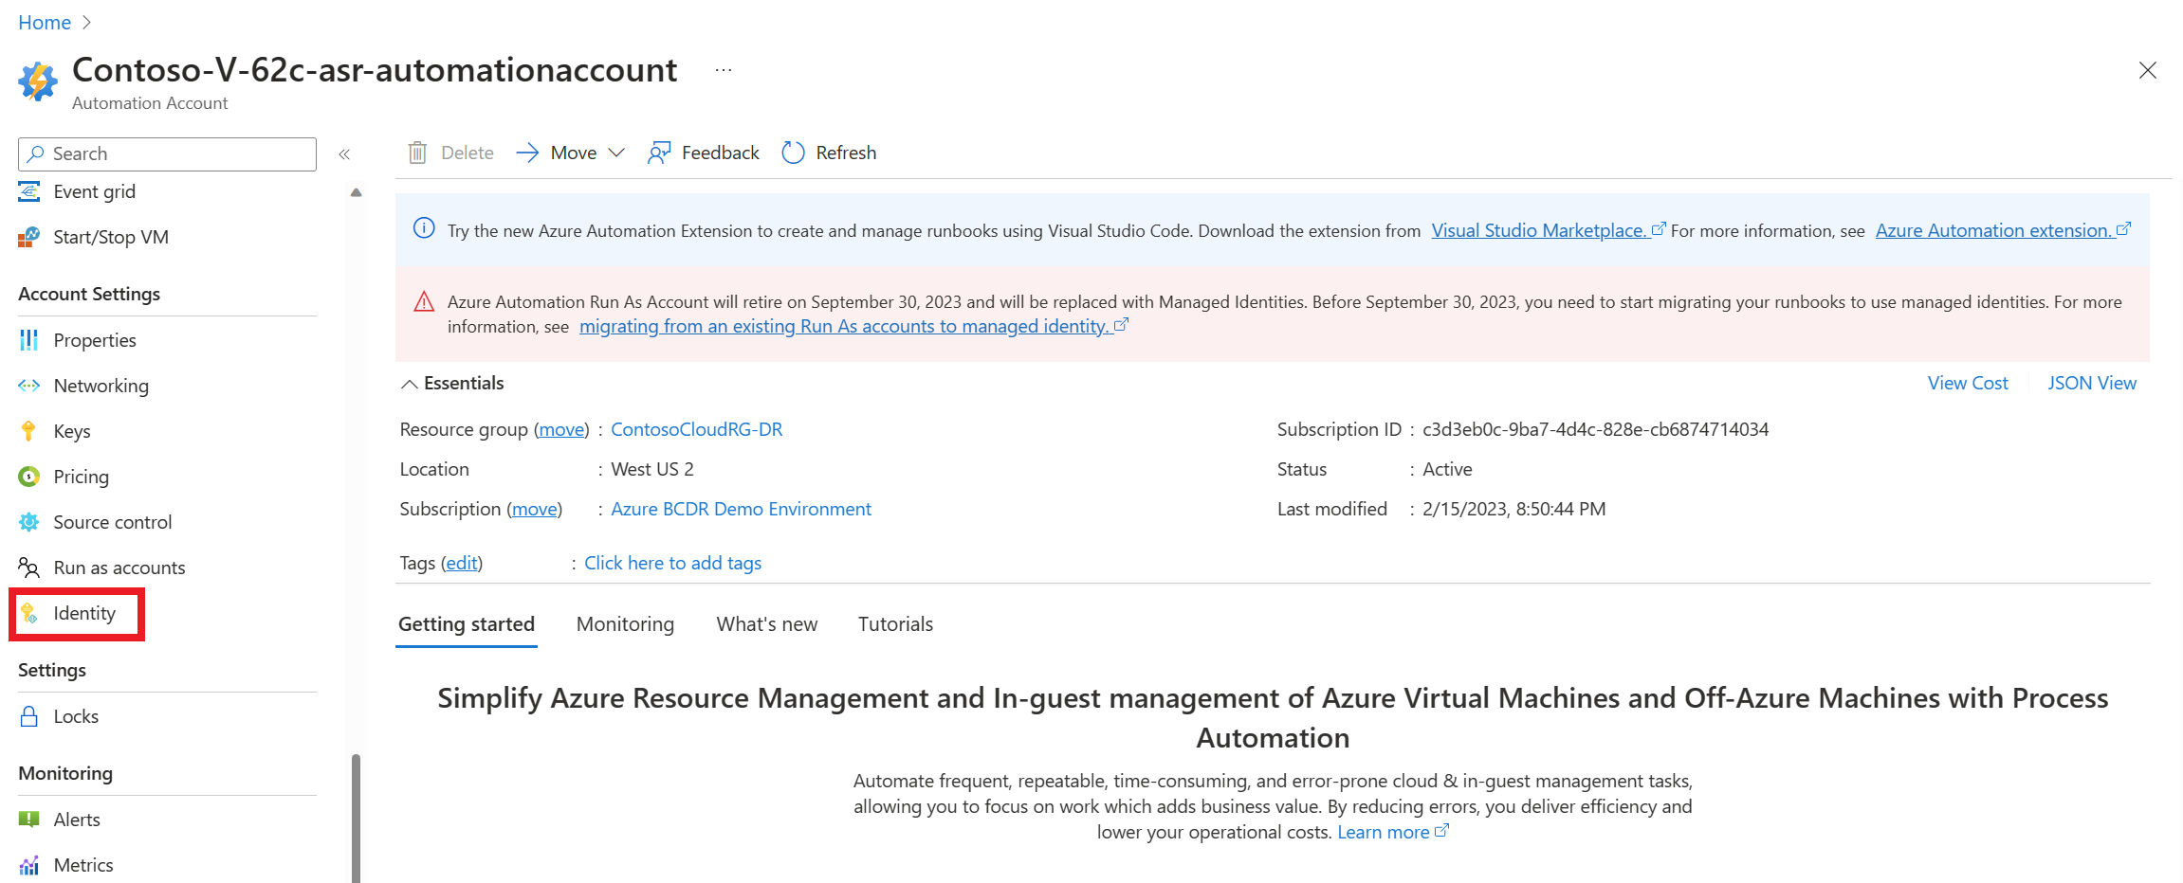Open the more options ellipsis menu
This screenshot has height=883, width=2183.
[x=724, y=70]
